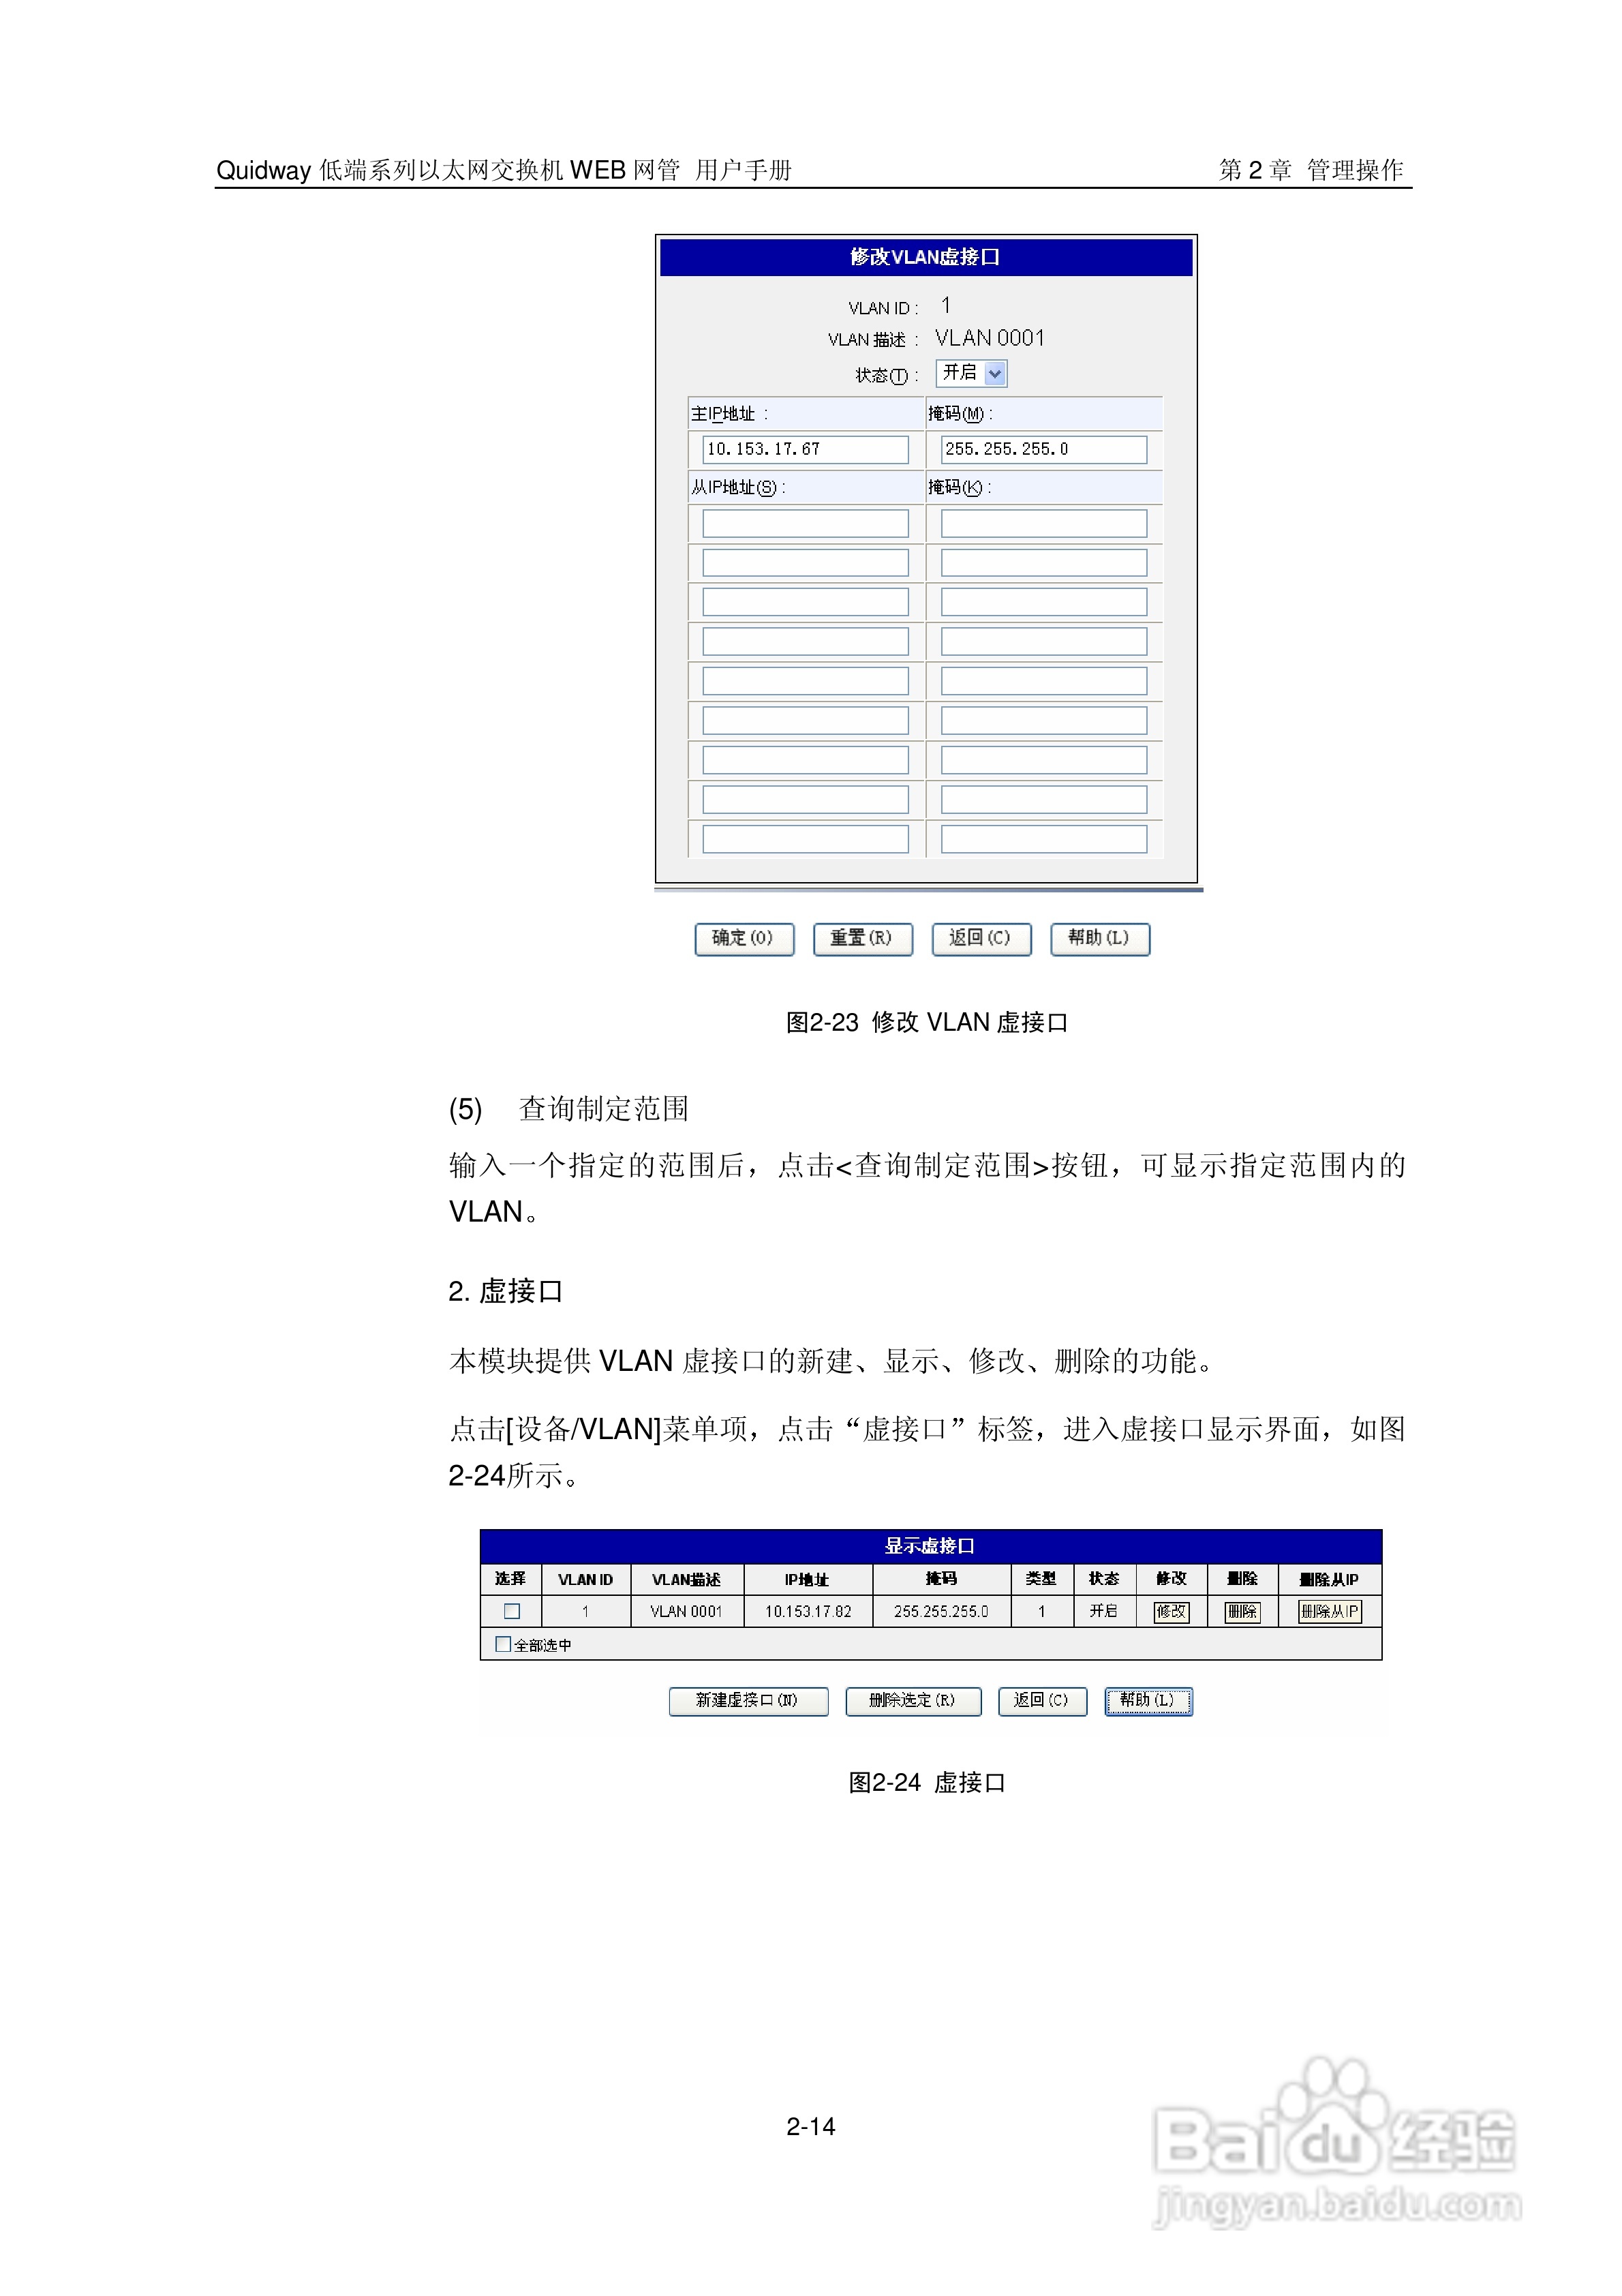Open the 状态(T) dropdown showing 开启
Viewport: 1622px width, 2296px height.
[x=965, y=373]
